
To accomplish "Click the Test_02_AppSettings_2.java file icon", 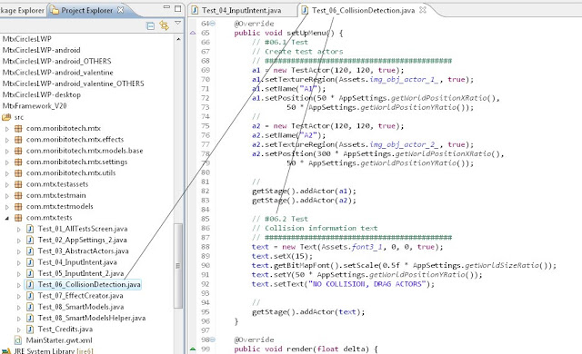I will [x=30, y=240].
